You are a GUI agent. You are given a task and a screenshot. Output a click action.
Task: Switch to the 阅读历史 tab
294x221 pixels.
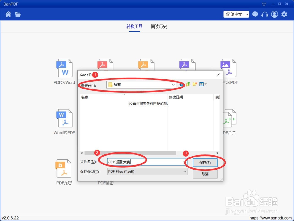[x=159, y=26]
